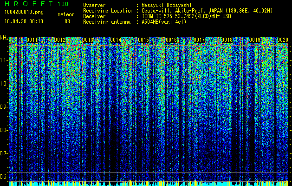Click the meteor count label
Image resolution: width=292 pixels, height=186 pixels.
66,14
